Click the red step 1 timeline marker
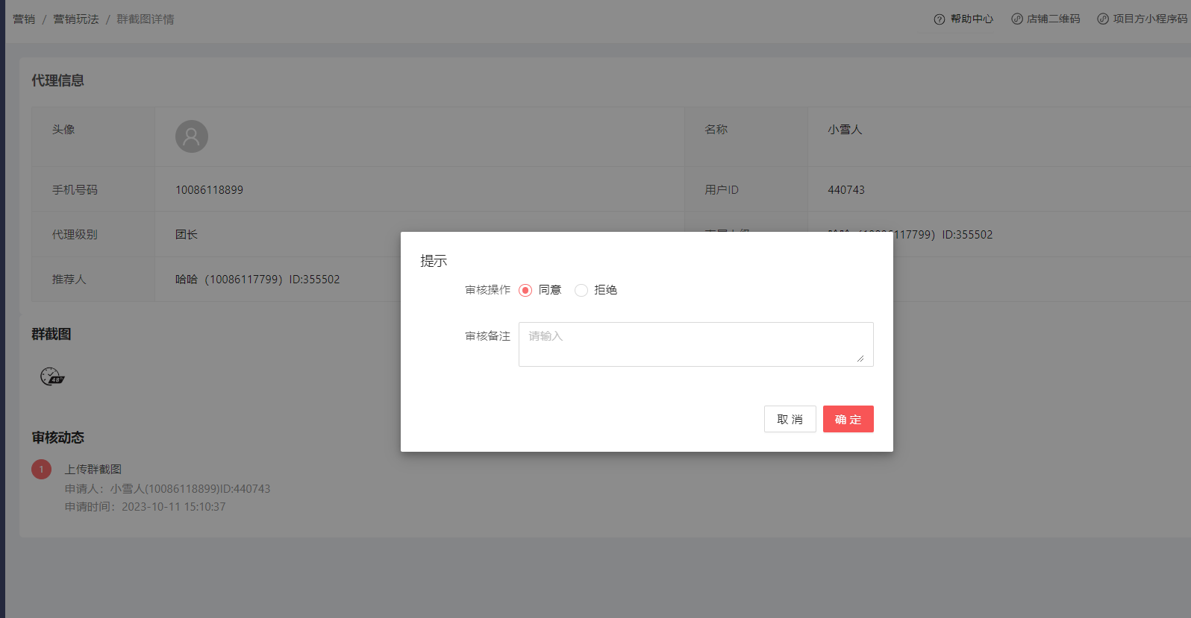This screenshot has width=1191, height=618. [x=42, y=470]
